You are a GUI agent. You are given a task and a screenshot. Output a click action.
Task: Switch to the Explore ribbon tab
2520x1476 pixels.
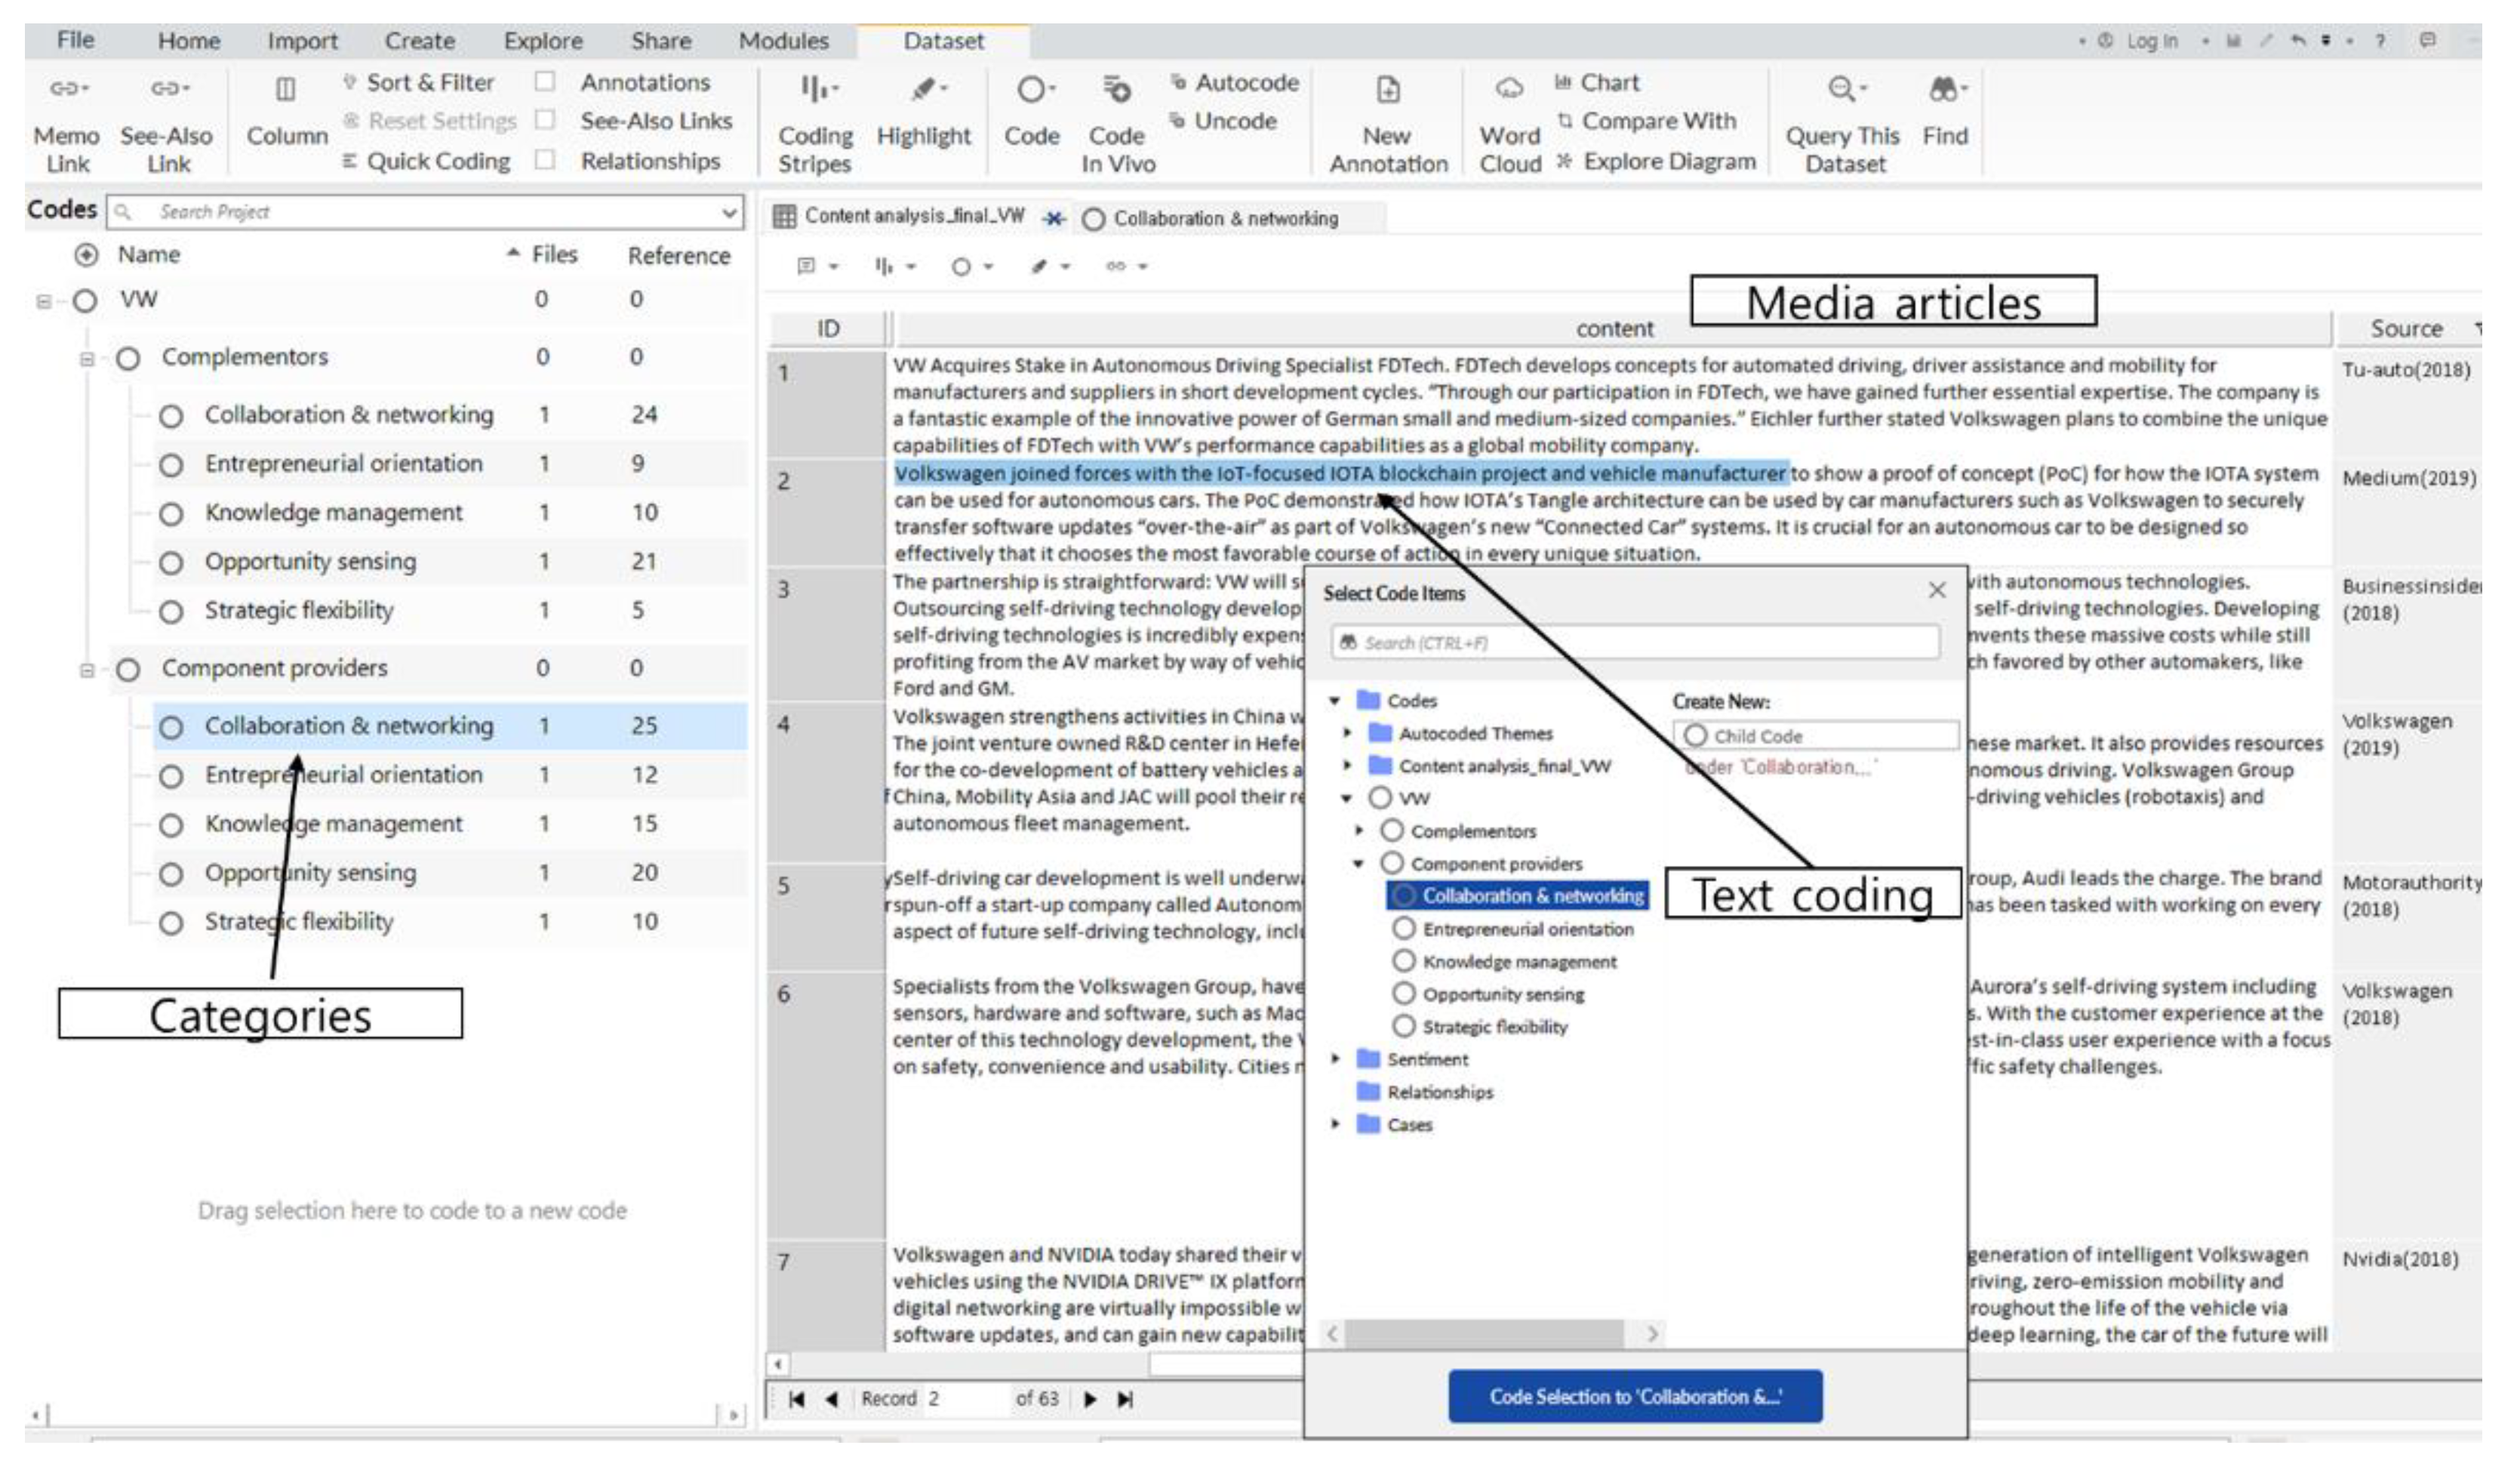click(x=543, y=41)
